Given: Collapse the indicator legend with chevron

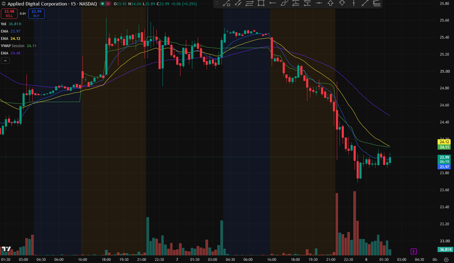Looking at the screenshot, I should click(x=5, y=60).
